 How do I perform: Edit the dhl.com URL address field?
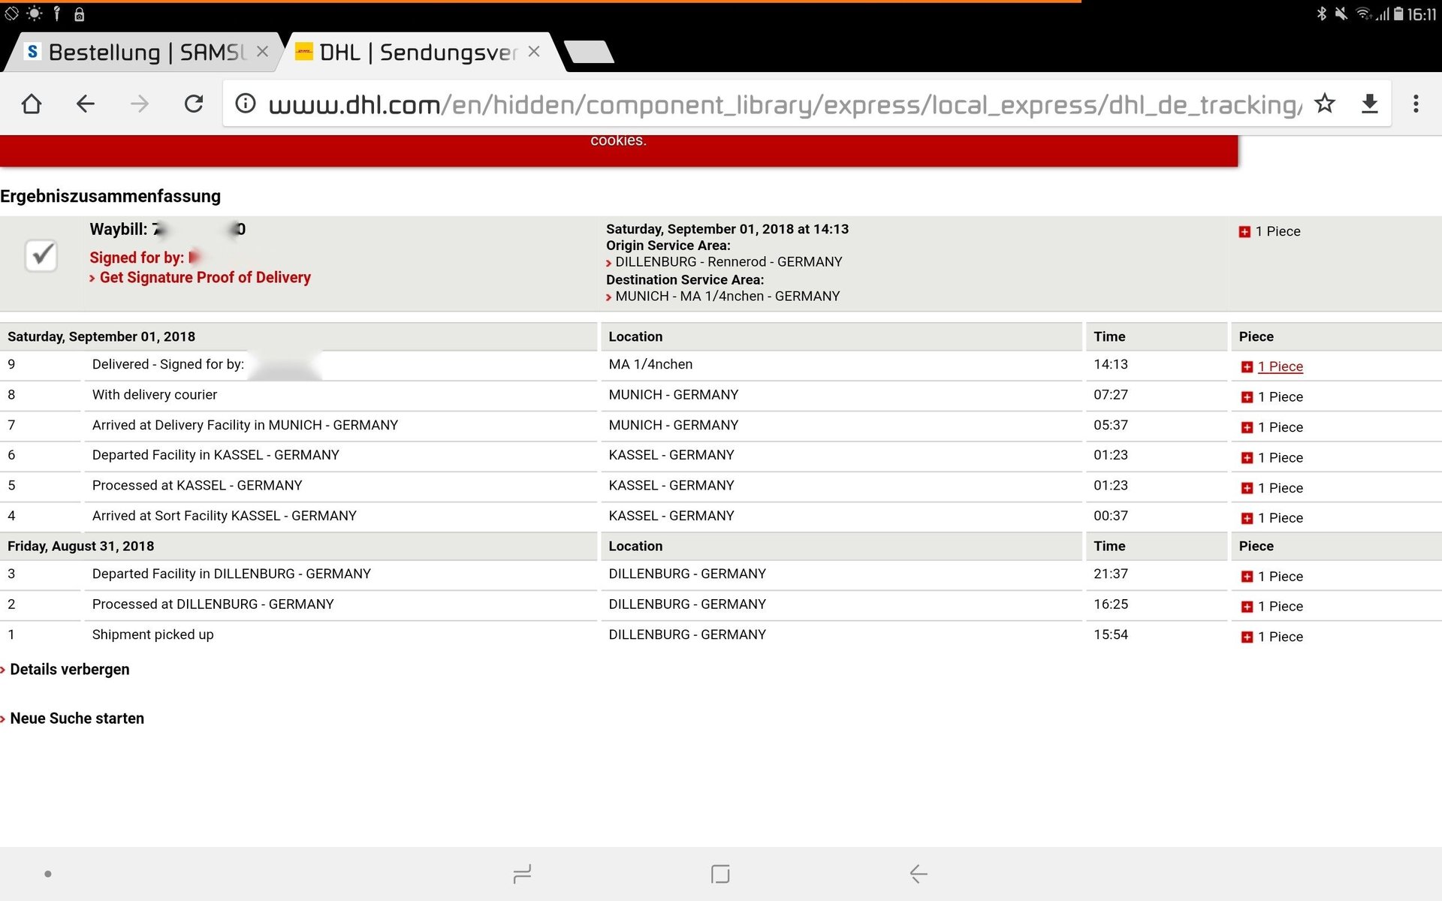(785, 104)
